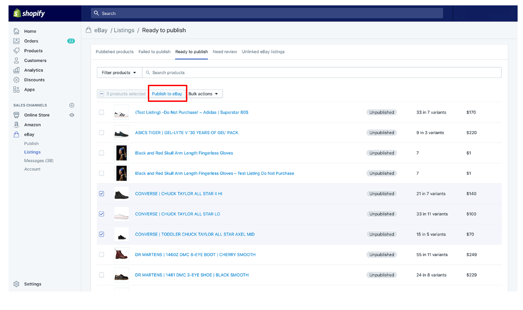Open Publish under eBay sidebar
Image resolution: width=523 pixels, height=310 pixels.
coord(31,143)
